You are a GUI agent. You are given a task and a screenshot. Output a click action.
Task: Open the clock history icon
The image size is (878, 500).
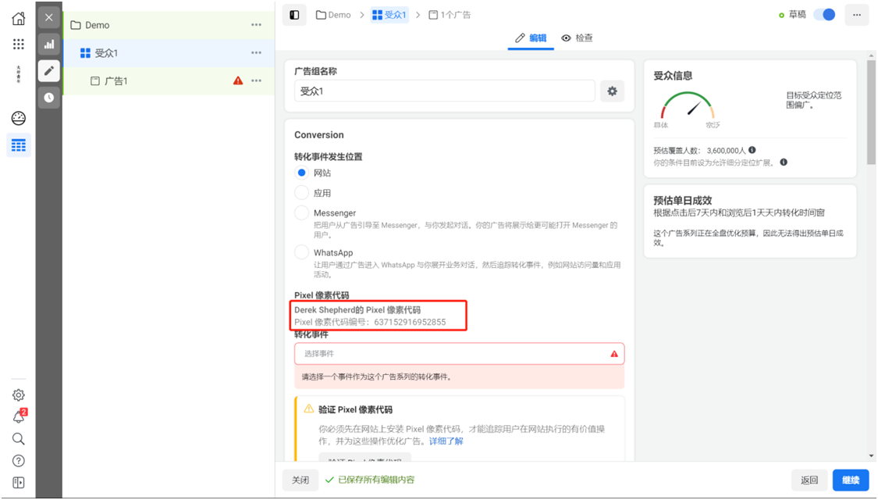tap(48, 97)
